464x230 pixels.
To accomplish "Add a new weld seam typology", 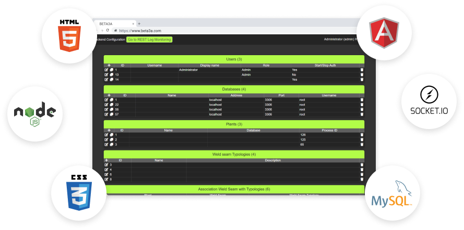I will pos(106,160).
